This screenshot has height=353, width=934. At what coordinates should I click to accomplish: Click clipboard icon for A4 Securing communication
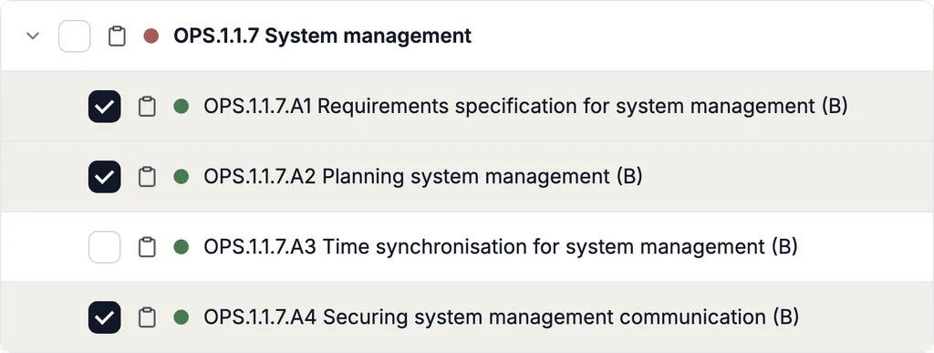(147, 317)
